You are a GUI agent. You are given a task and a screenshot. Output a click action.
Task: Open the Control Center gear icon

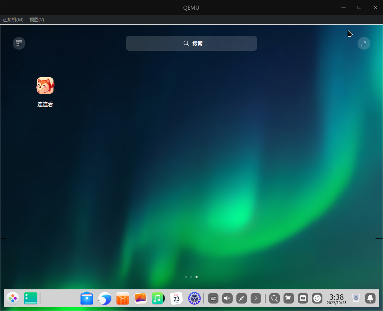point(194,298)
